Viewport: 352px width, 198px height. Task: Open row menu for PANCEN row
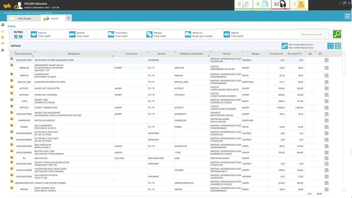point(326,189)
